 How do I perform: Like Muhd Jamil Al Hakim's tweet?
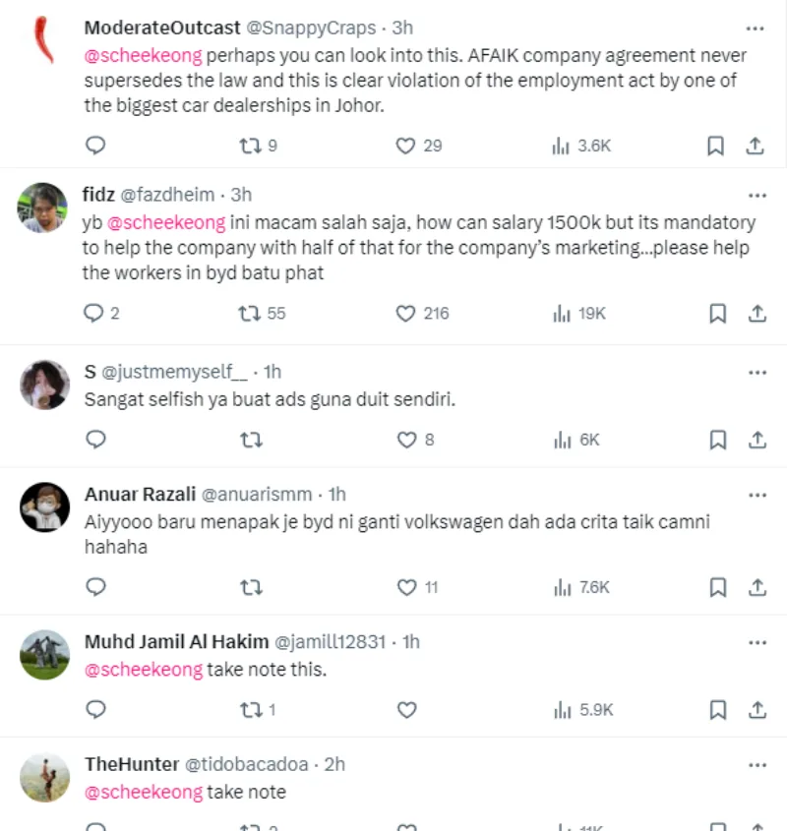[406, 709]
